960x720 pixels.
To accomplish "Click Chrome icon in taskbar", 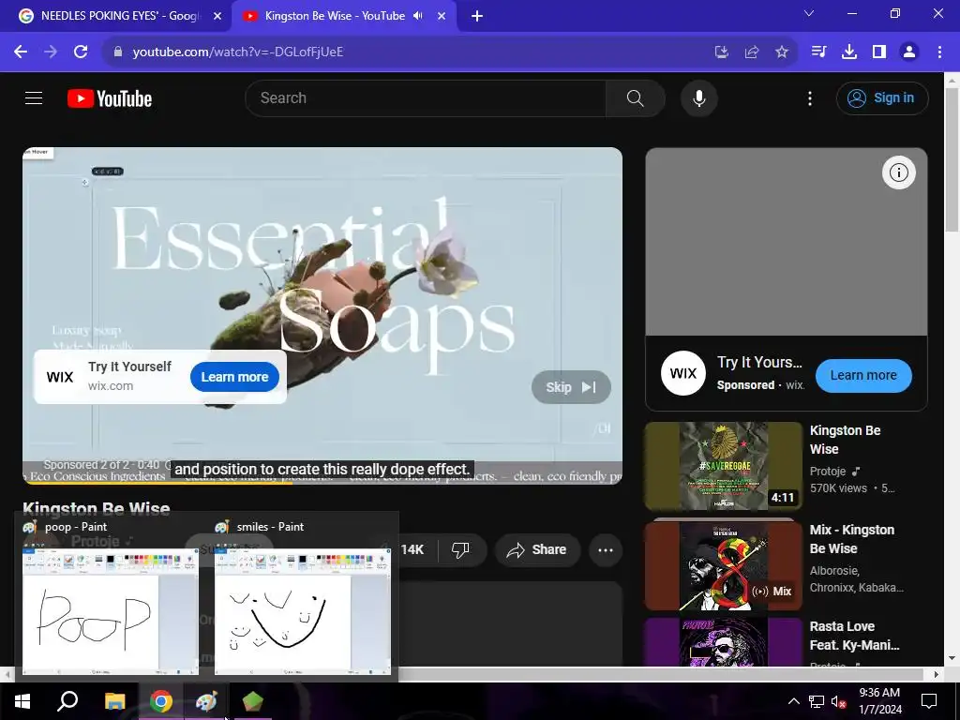I will click(160, 701).
